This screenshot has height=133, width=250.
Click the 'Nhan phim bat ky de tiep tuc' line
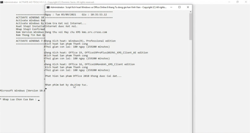(x=66, y=85)
